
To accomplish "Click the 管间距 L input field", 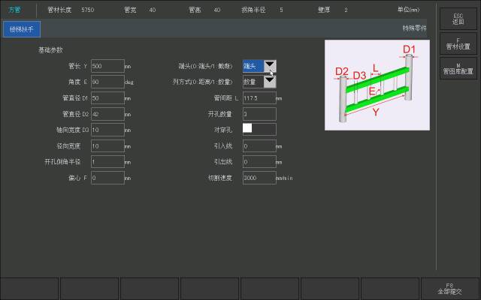I will pyautogui.click(x=259, y=98).
